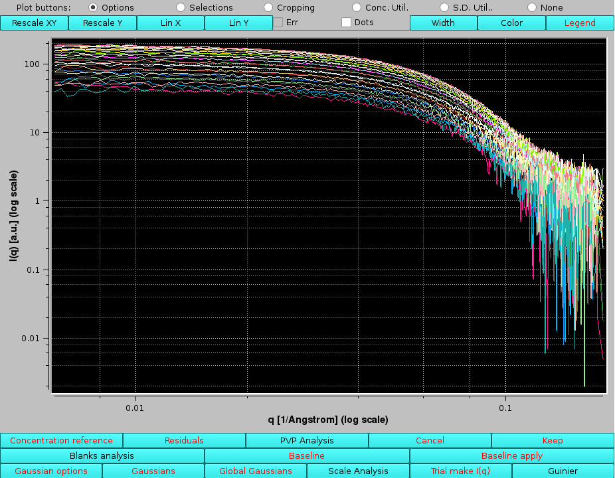Enable the Dots display checkbox
Image resolution: width=615 pixels, height=478 pixels.
pos(346,22)
